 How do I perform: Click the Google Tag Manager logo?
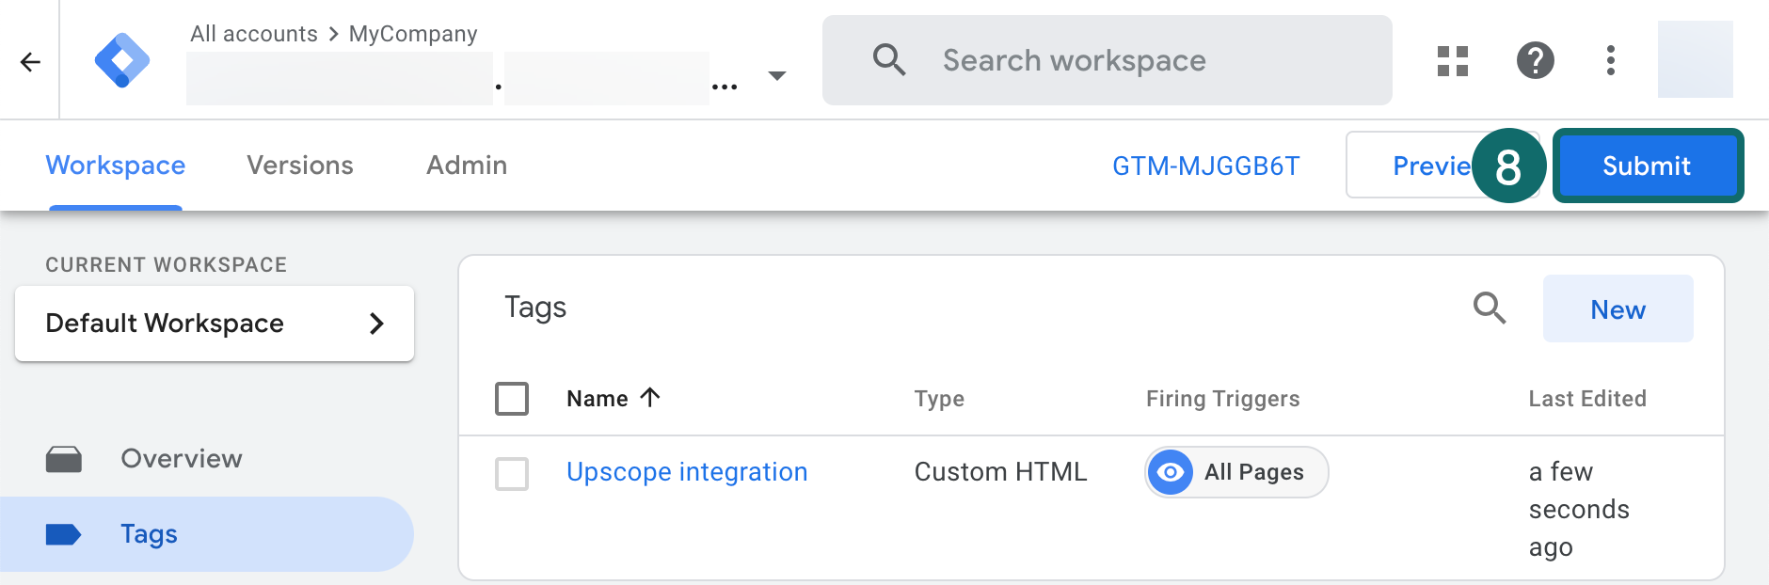(x=122, y=61)
